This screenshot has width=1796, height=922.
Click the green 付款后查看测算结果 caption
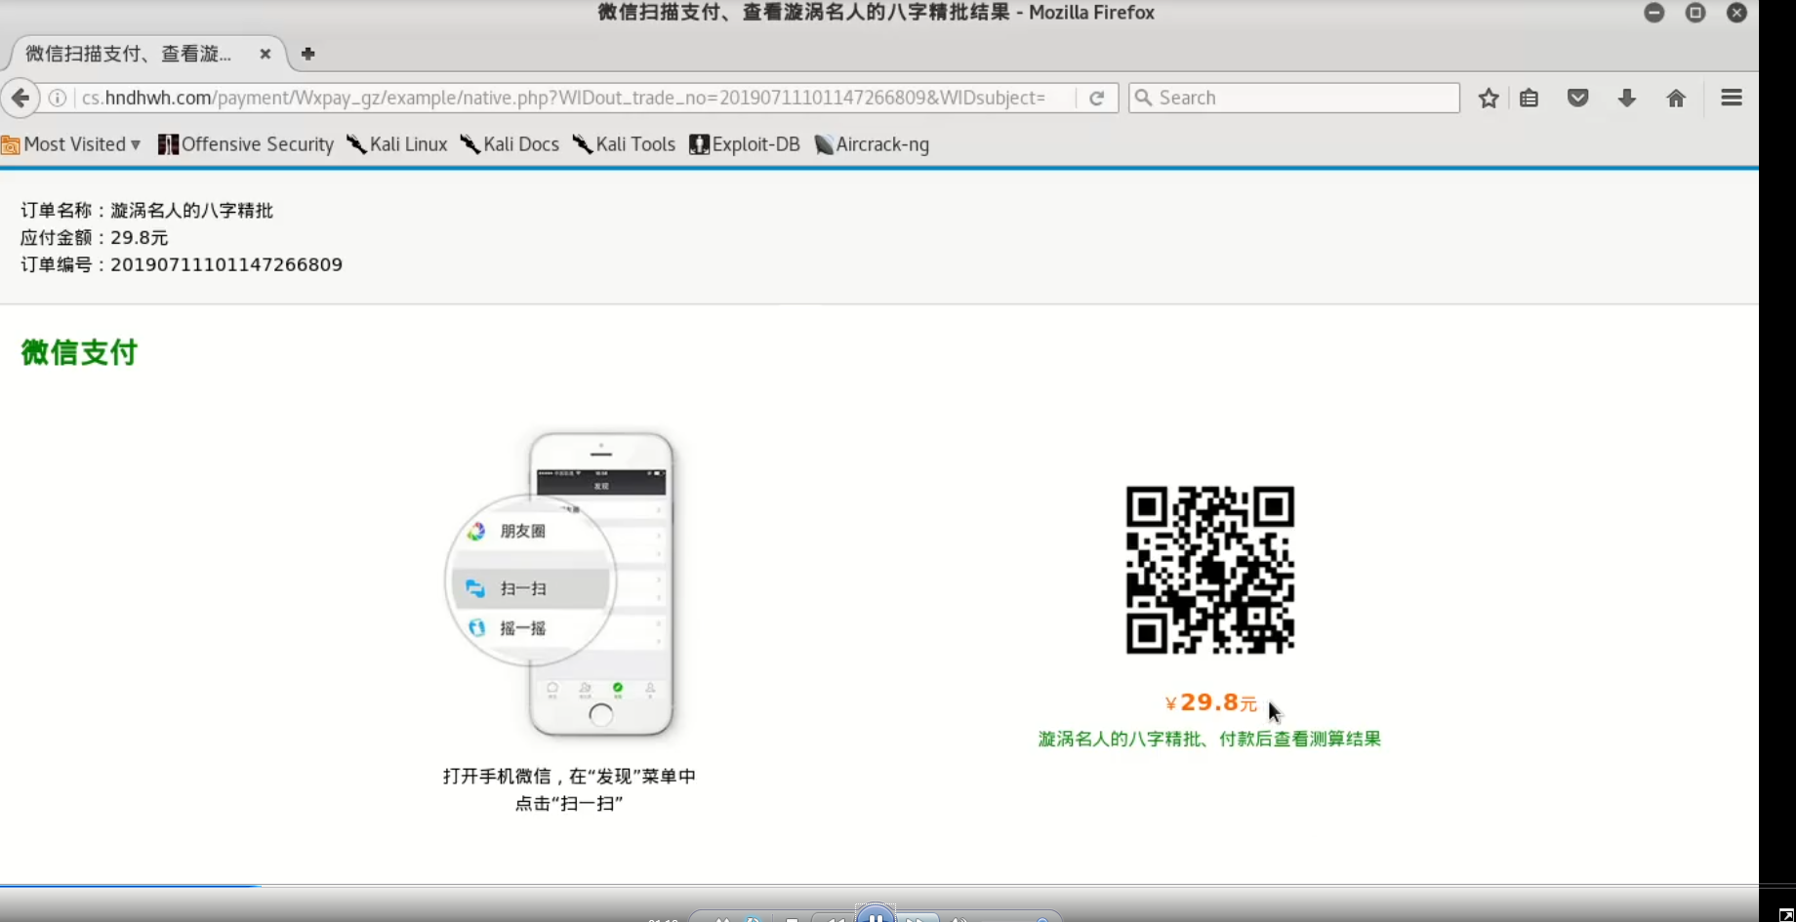click(x=1209, y=739)
